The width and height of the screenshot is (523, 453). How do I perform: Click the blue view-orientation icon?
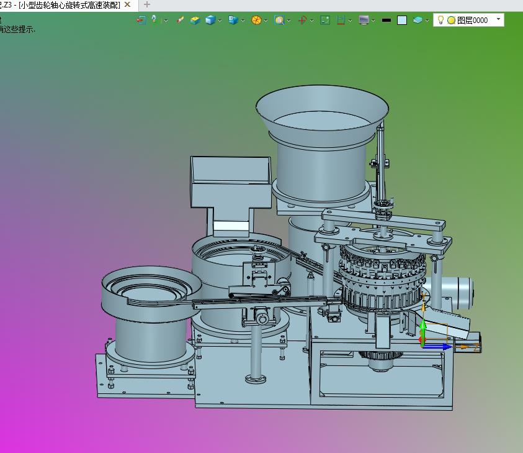point(233,20)
